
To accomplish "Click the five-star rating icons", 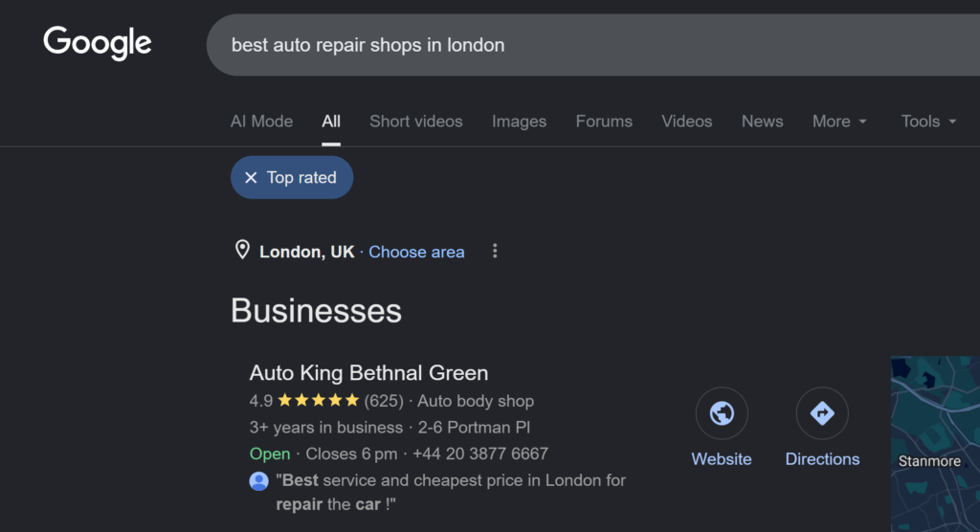I will pos(319,400).
